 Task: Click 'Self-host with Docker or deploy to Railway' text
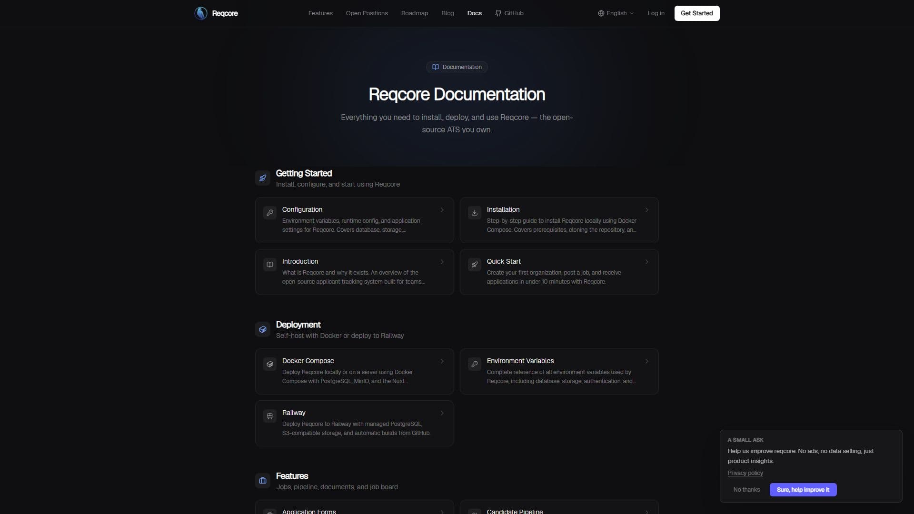pyautogui.click(x=340, y=336)
